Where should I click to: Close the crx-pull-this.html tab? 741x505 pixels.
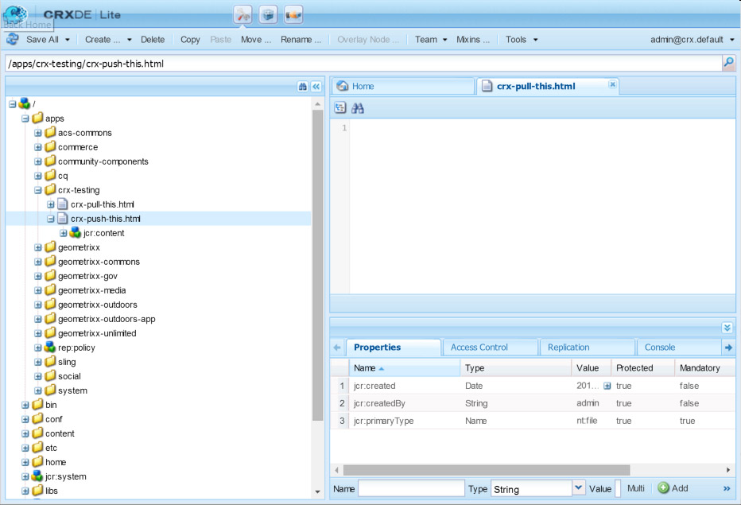pyautogui.click(x=612, y=84)
